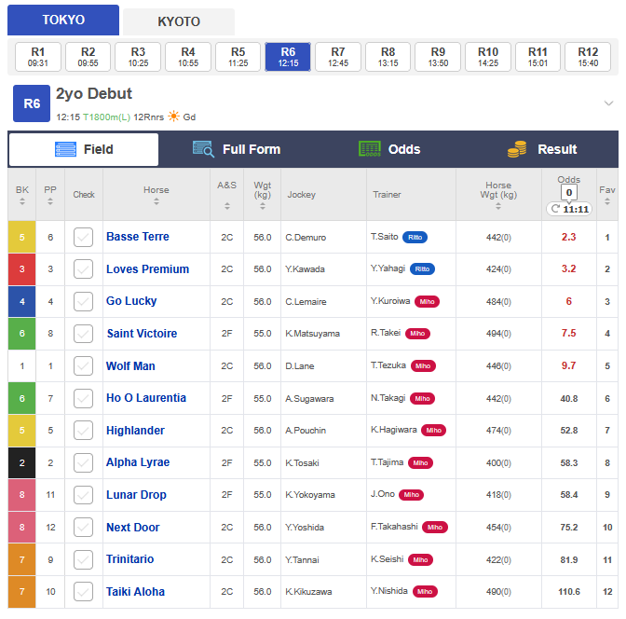Click jockey C.Demuro
Screen dimensions: 626x619
pos(306,238)
